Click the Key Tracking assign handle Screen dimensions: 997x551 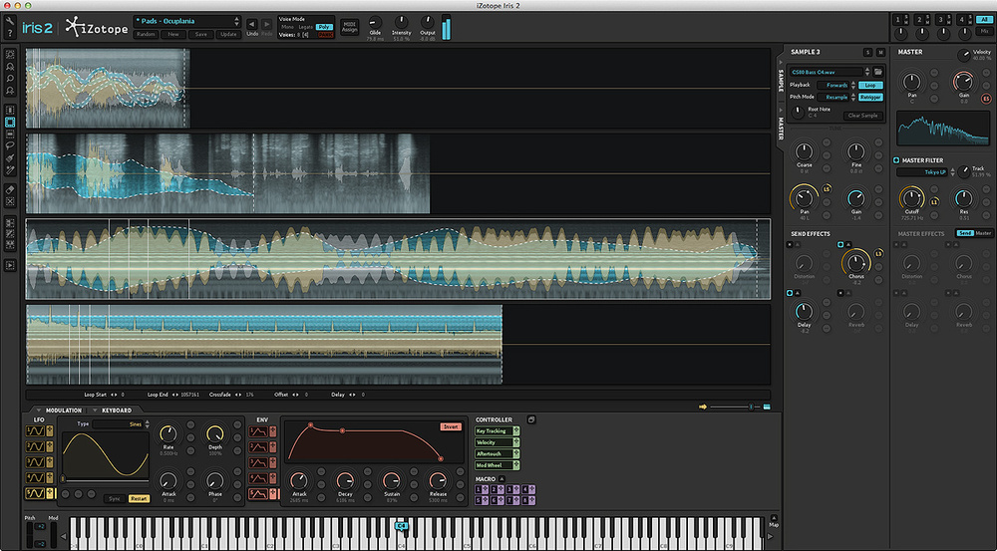tap(516, 430)
